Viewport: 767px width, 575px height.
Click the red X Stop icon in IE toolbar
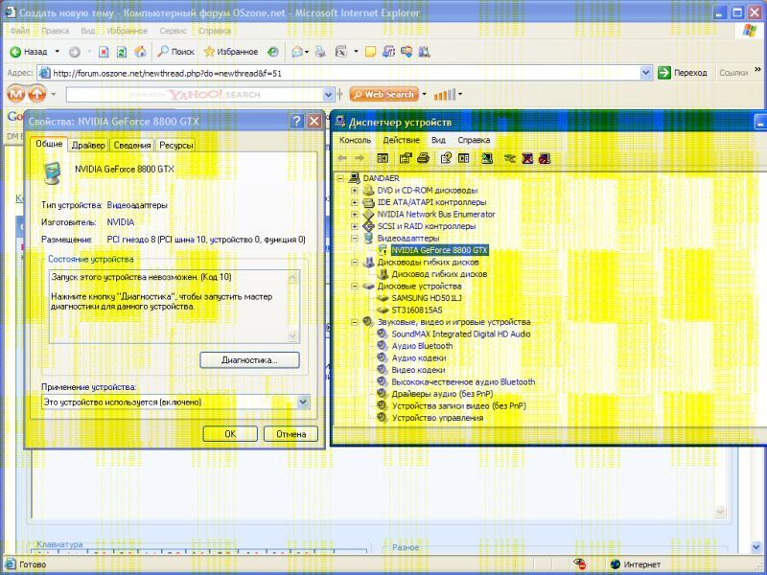pyautogui.click(x=104, y=52)
